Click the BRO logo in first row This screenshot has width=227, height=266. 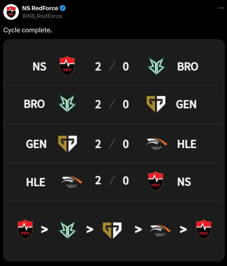point(156,66)
